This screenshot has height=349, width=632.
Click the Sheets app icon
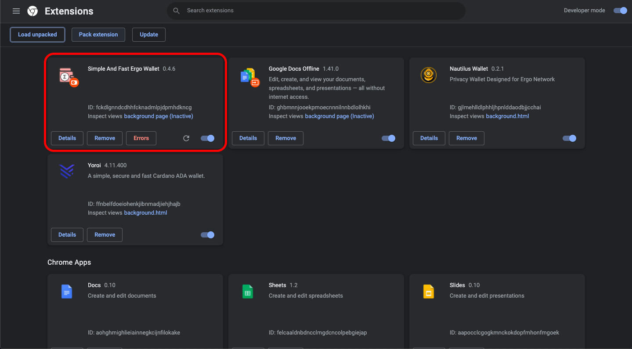tap(248, 291)
